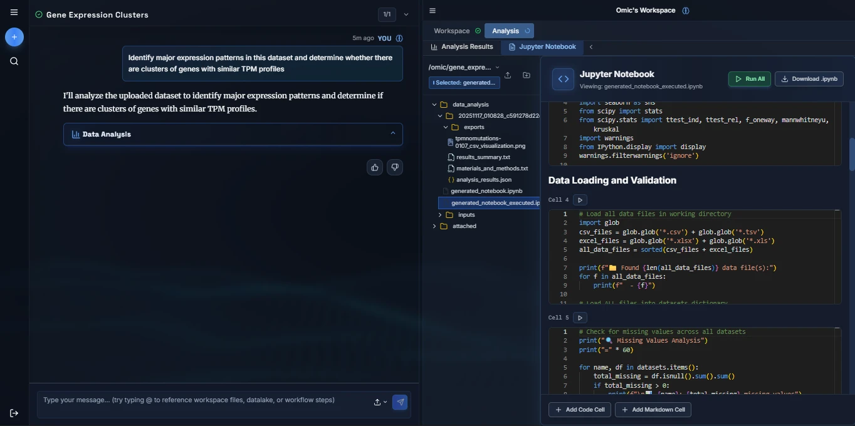Screen dimensions: 855x426
Task: Click the green check icon beside Gene Expression Clusters
Action: click(x=39, y=14)
